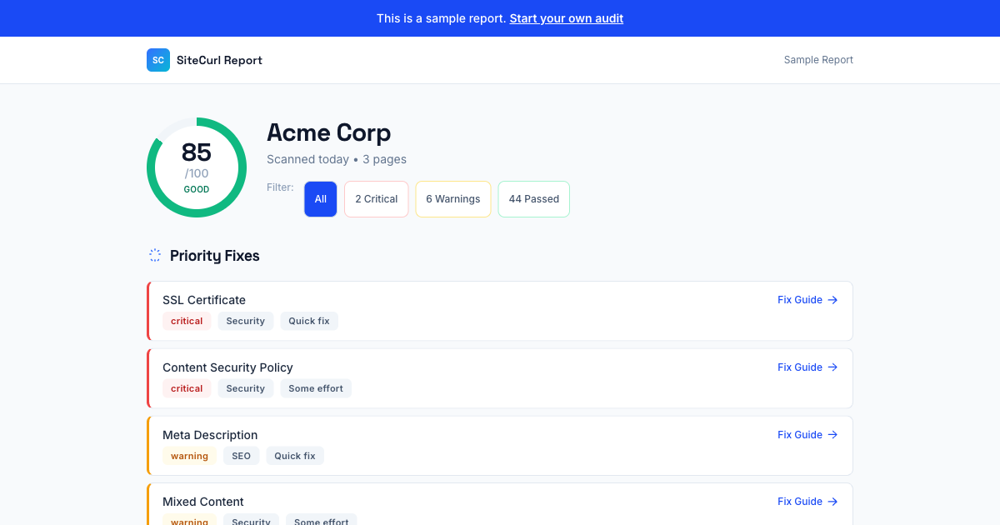Image resolution: width=1000 pixels, height=525 pixels.
Task: Filter by 44 Passed checks
Action: [534, 199]
